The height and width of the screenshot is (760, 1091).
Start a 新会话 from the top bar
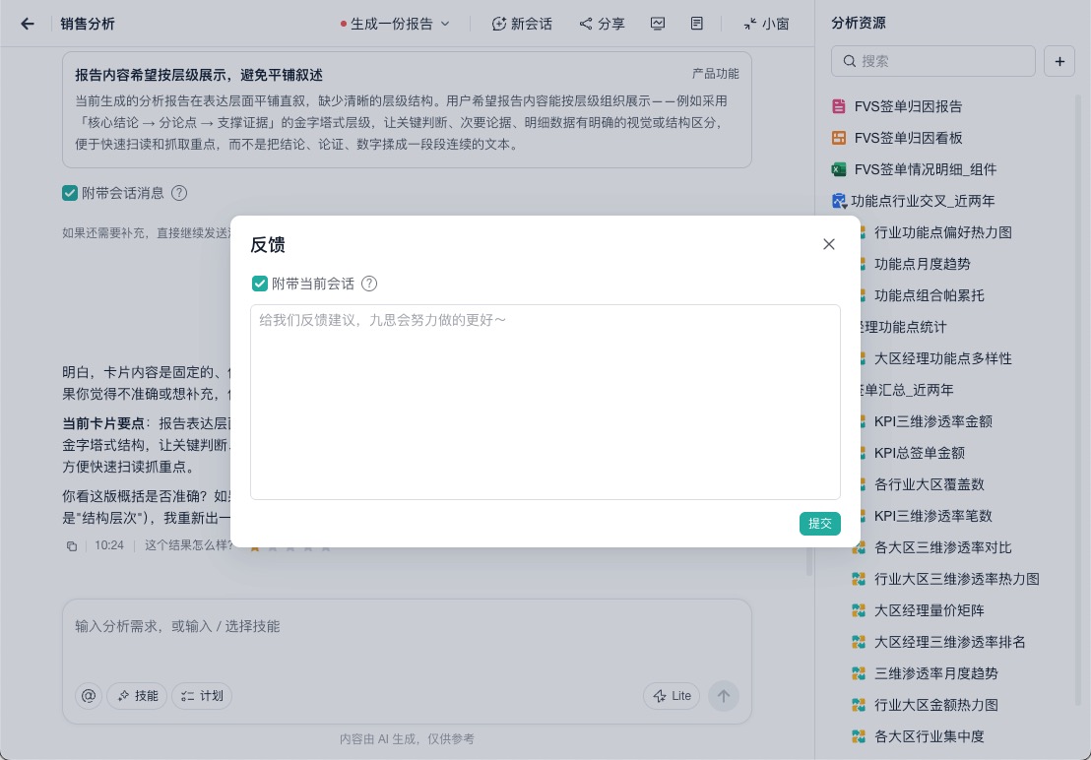[x=522, y=24]
